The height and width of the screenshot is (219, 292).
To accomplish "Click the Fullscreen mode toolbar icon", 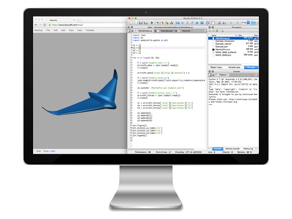I will click(x=213, y=23).
